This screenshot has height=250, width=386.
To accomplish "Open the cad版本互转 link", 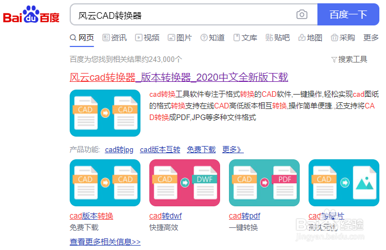I will point(160,149).
